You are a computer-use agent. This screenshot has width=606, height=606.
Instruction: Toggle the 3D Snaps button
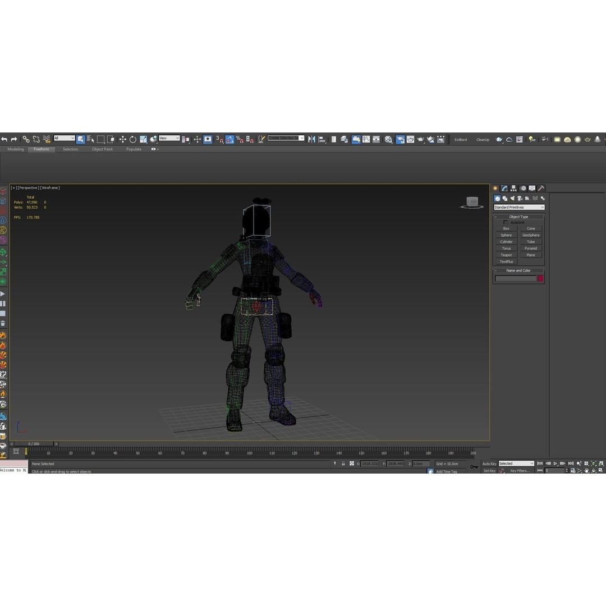click(219, 140)
